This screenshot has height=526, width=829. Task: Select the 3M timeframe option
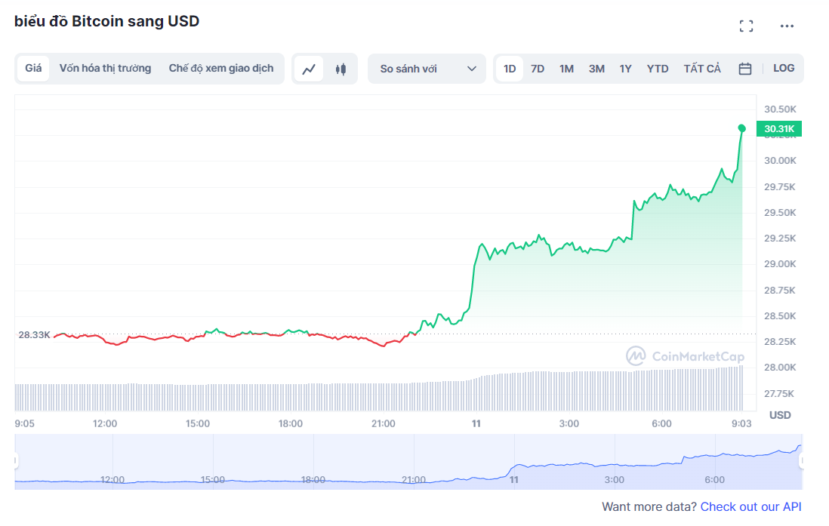pos(596,68)
